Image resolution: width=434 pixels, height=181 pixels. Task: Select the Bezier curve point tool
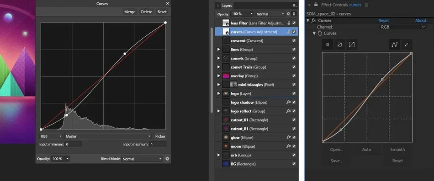click(x=395, y=45)
